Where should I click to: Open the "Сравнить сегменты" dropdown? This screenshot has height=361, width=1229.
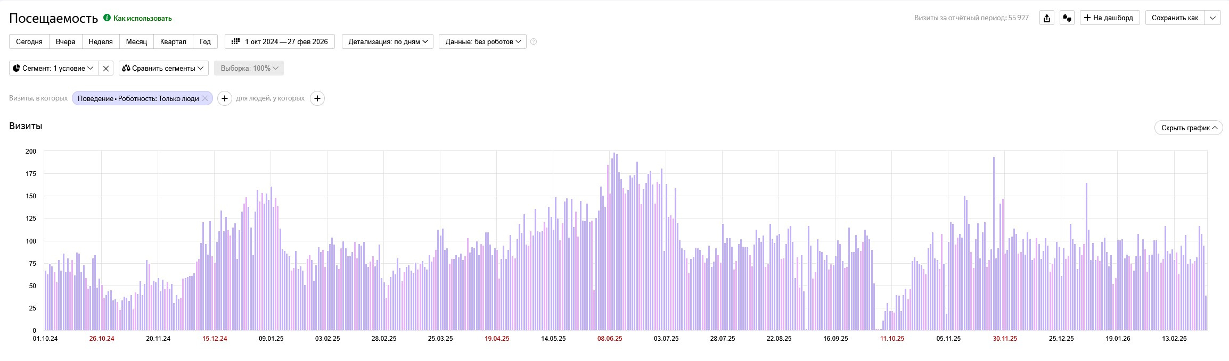pos(163,68)
